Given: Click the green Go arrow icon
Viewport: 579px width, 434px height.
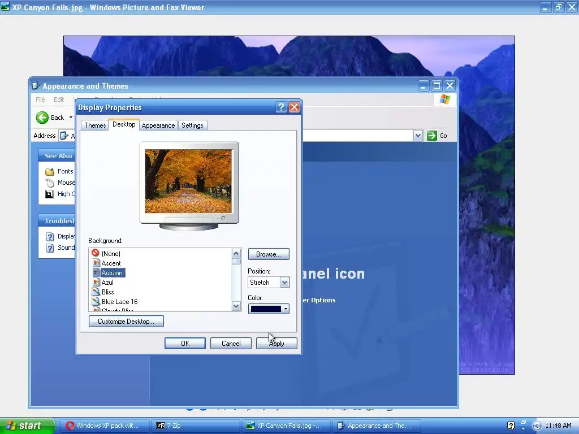Looking at the screenshot, I should point(431,136).
